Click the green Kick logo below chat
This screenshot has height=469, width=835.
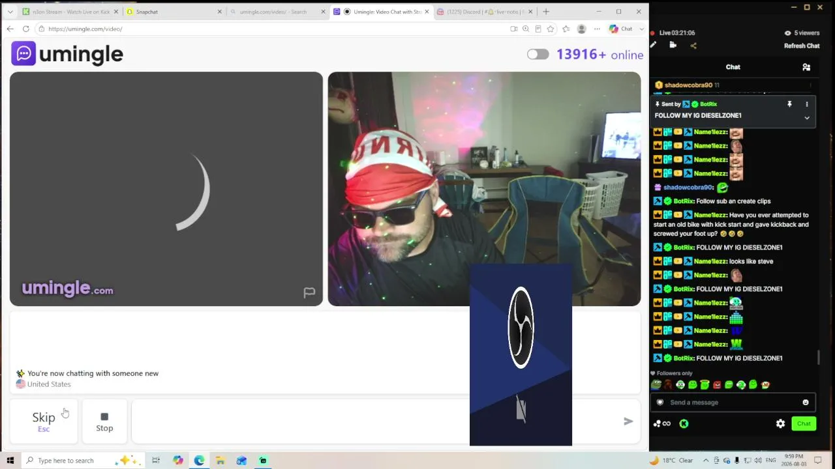pos(684,424)
